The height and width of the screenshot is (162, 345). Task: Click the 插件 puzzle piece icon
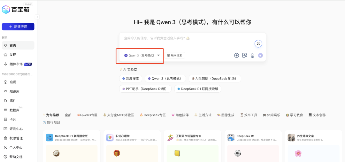tap(5, 101)
